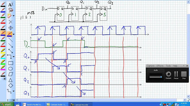Expand the pen toolbar overflow arrow
The width and height of the screenshot is (190, 106).
[4, 79]
